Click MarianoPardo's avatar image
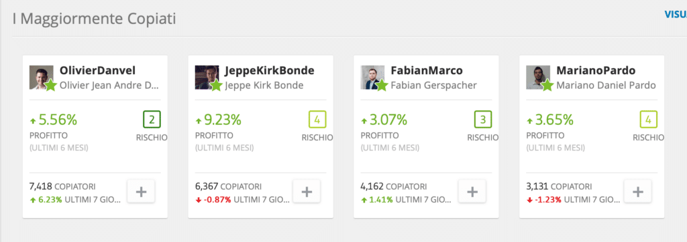The width and height of the screenshot is (687, 242). (538, 78)
